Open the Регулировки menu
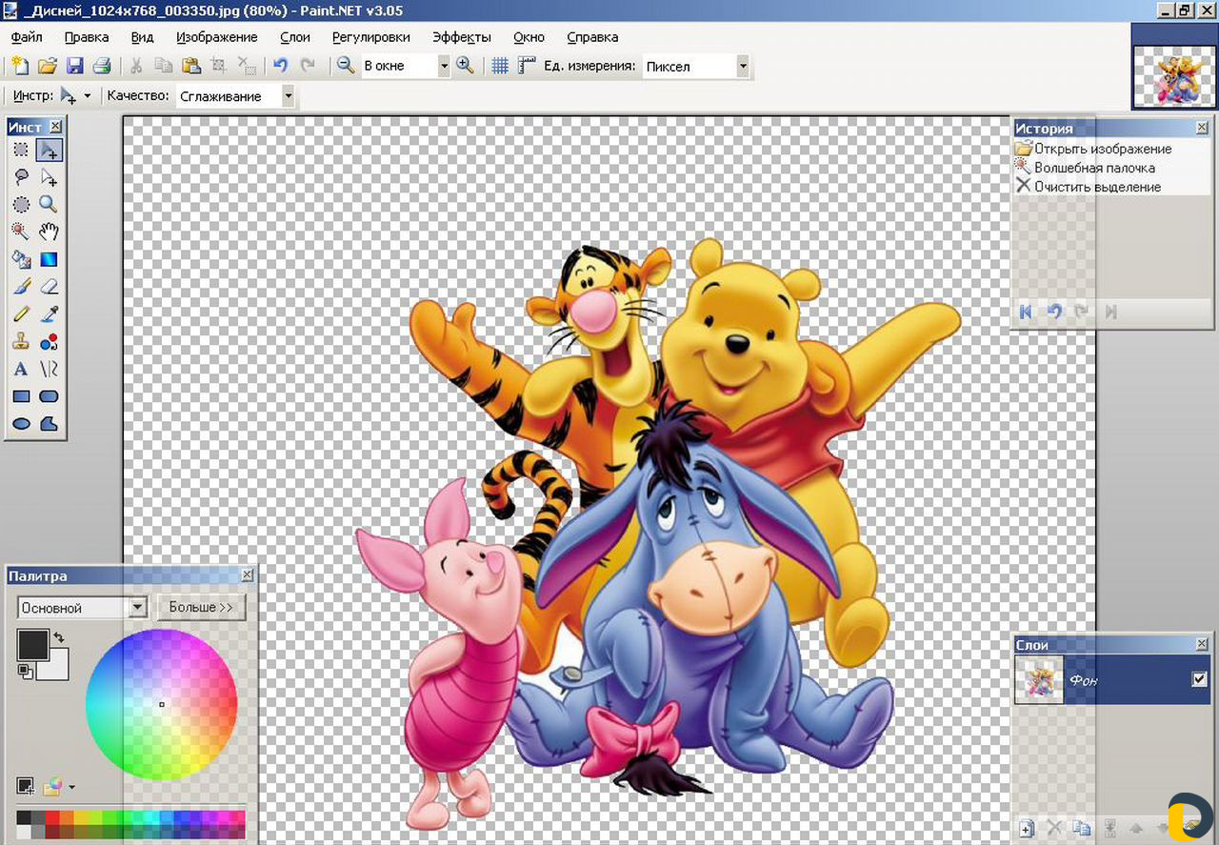 [x=371, y=37]
